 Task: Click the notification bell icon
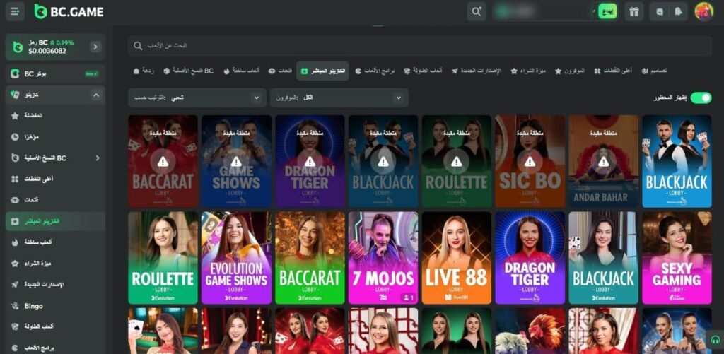(678, 11)
